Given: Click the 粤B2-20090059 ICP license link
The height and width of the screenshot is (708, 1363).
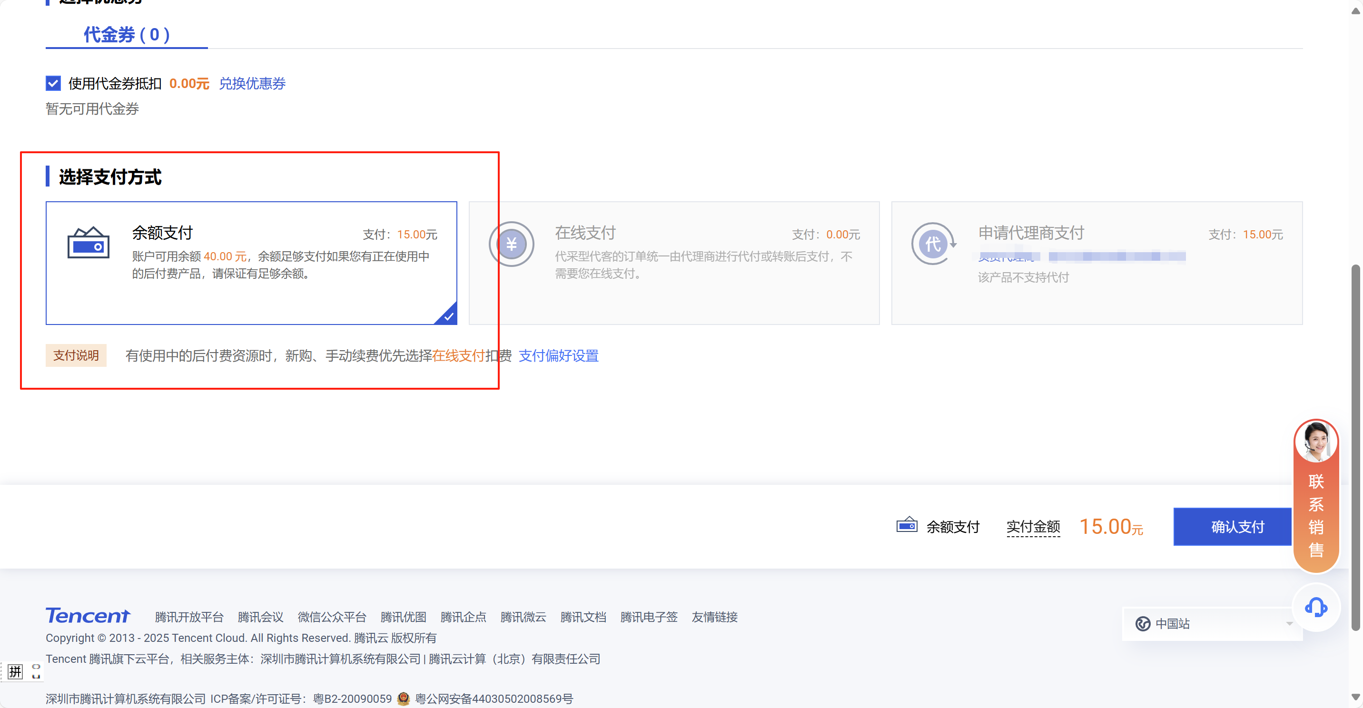Looking at the screenshot, I should coord(353,699).
